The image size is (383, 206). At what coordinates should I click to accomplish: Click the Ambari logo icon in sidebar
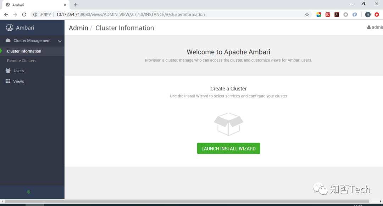[10, 28]
